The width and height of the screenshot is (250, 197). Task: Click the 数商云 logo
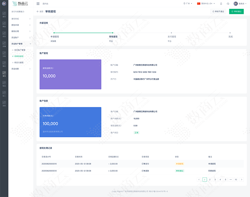pos(20,4)
